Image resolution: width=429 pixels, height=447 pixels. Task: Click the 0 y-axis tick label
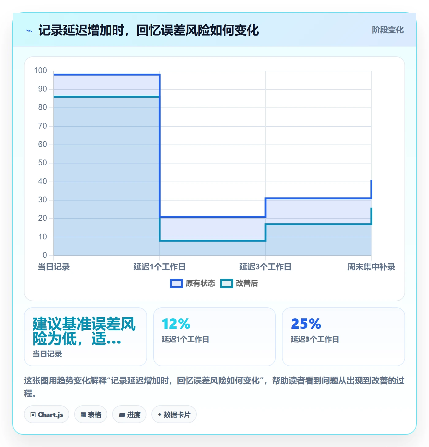point(45,255)
